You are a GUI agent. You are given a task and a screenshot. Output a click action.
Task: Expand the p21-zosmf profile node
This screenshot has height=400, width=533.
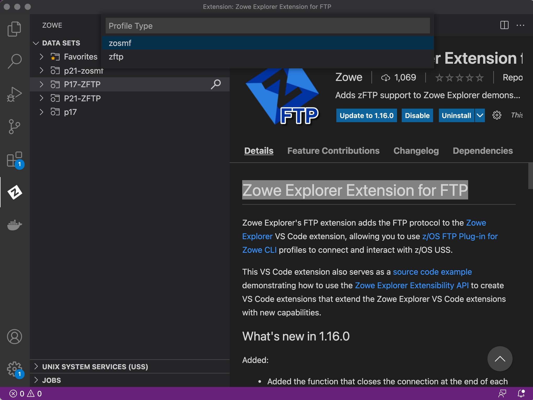coord(41,70)
